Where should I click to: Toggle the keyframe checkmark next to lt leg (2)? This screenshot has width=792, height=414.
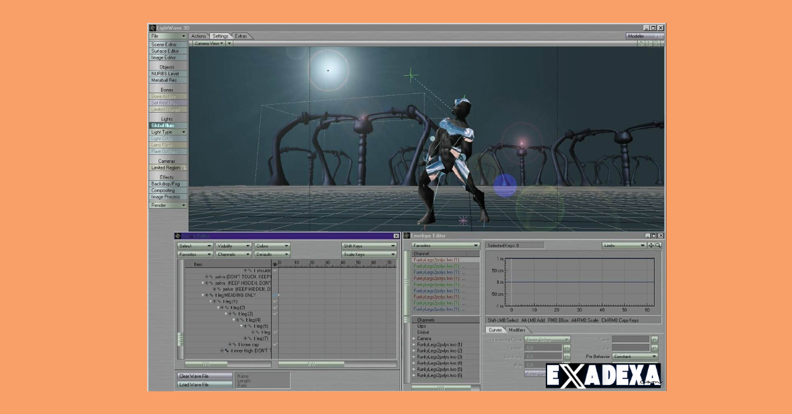coord(275,308)
